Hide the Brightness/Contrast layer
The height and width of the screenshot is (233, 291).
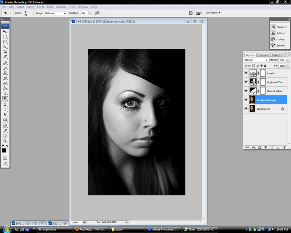pyautogui.click(x=246, y=82)
